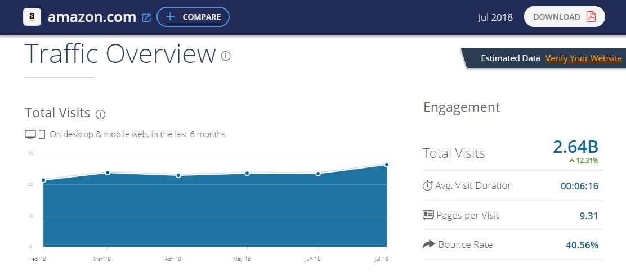The width and height of the screenshot is (626, 272).
Task: Click the Total Visits info icon
Action: click(100, 115)
